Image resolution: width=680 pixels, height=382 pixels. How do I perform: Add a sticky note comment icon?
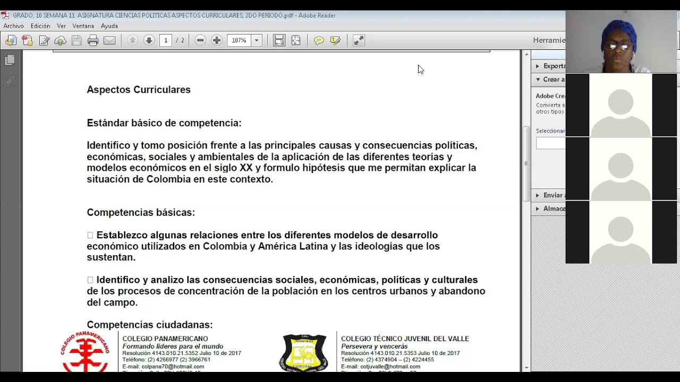[319, 40]
